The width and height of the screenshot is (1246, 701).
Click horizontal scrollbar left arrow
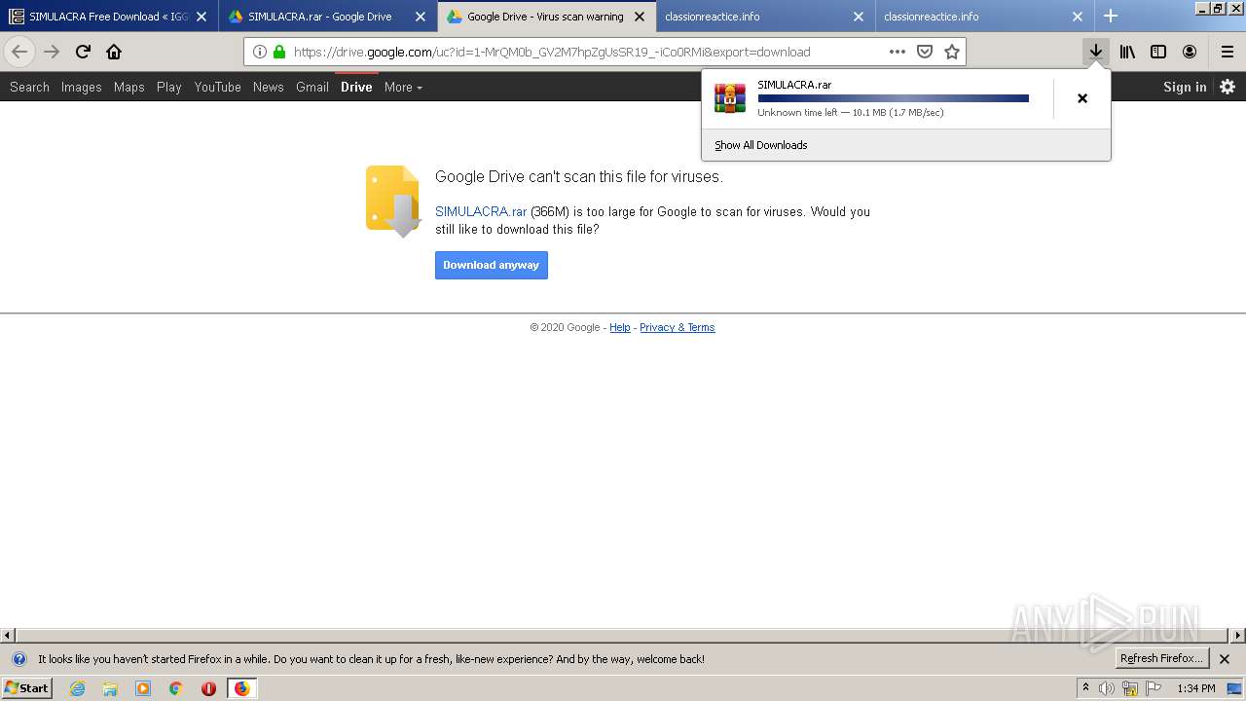coord(8,636)
